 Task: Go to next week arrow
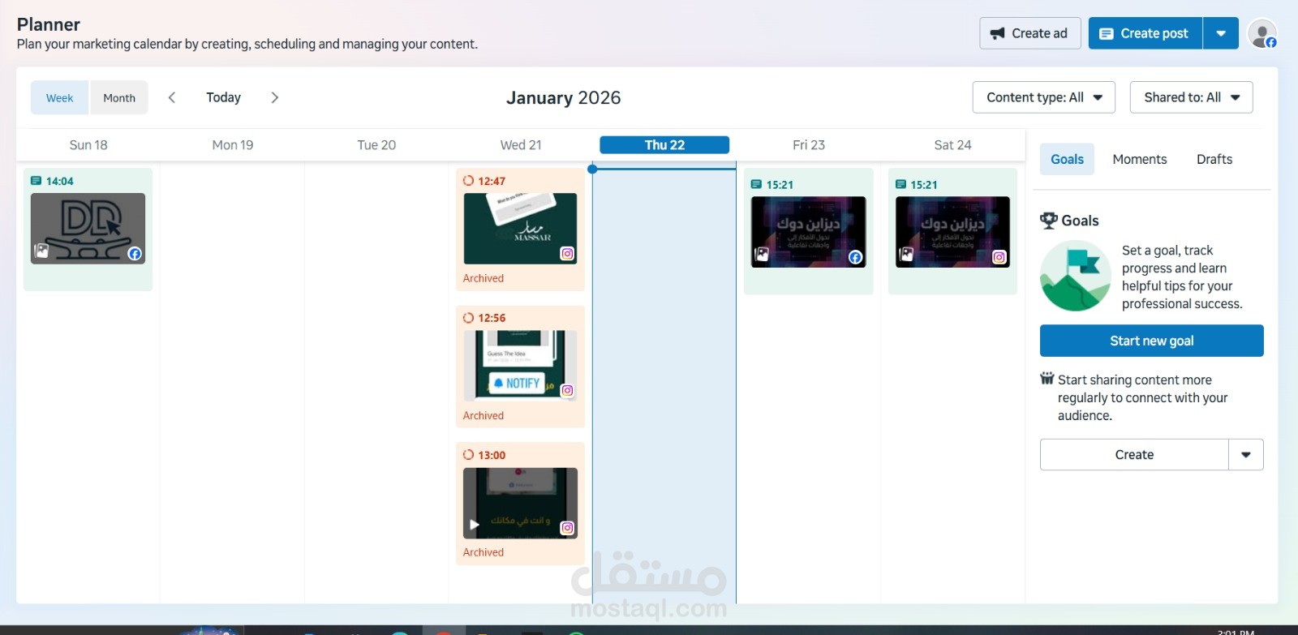pos(275,97)
